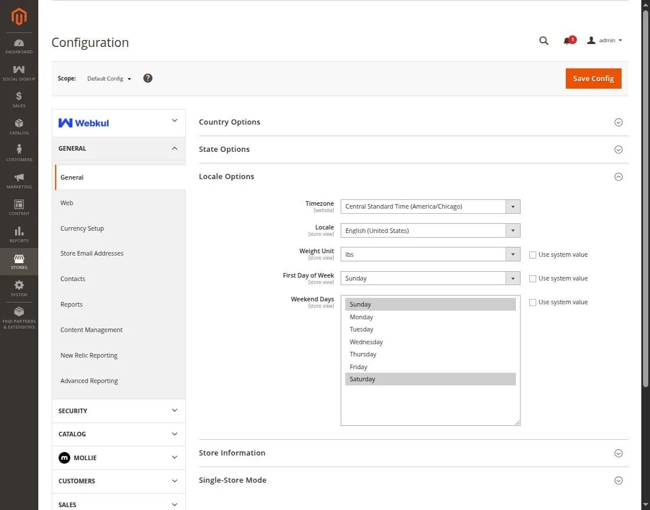Go to Store Email Addresses settings

click(92, 253)
